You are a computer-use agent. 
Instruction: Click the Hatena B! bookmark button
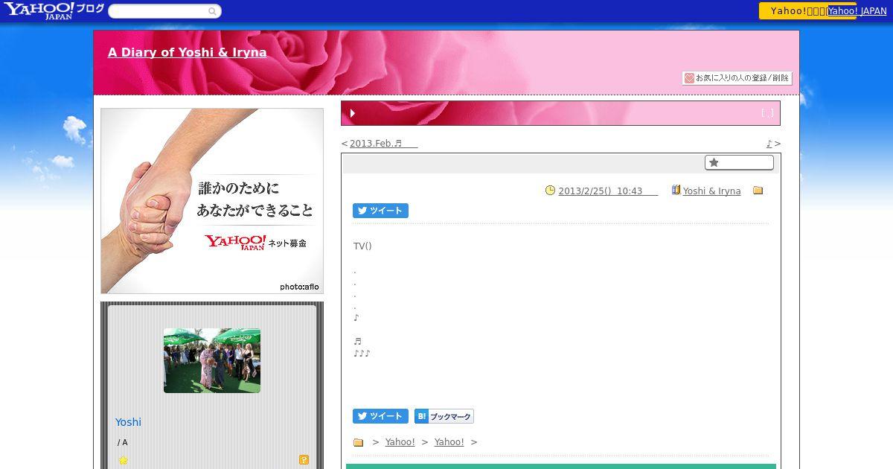click(444, 416)
